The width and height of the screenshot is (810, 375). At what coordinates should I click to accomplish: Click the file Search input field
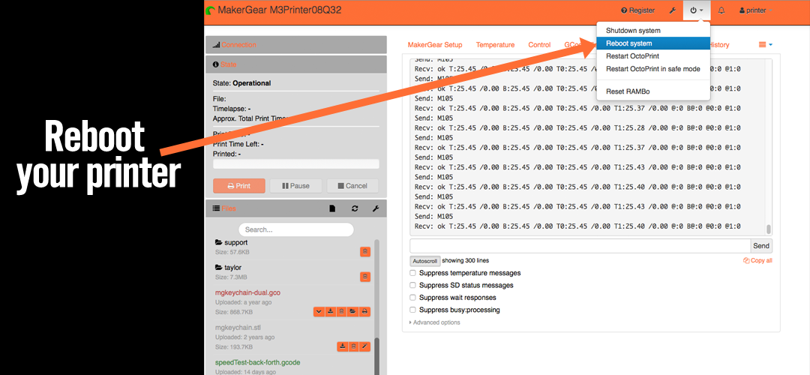(x=296, y=229)
